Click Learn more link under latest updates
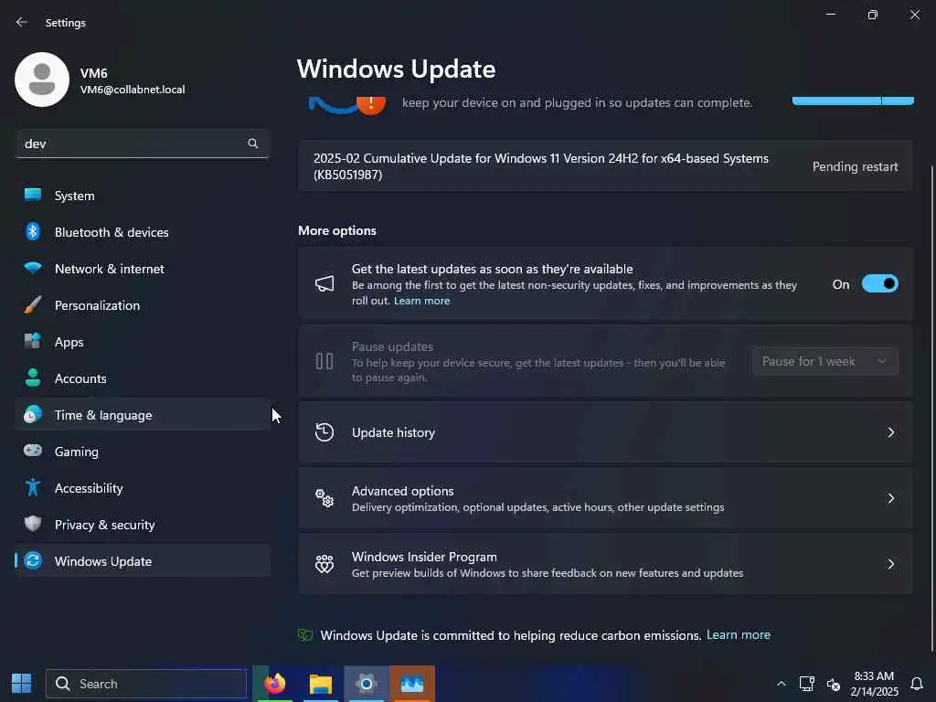 point(422,301)
